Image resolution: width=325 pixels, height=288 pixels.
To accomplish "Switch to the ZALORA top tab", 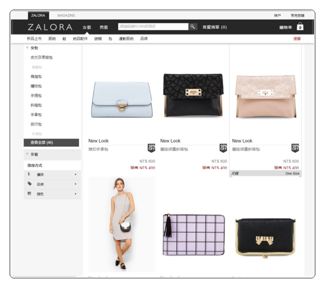I will (x=38, y=16).
